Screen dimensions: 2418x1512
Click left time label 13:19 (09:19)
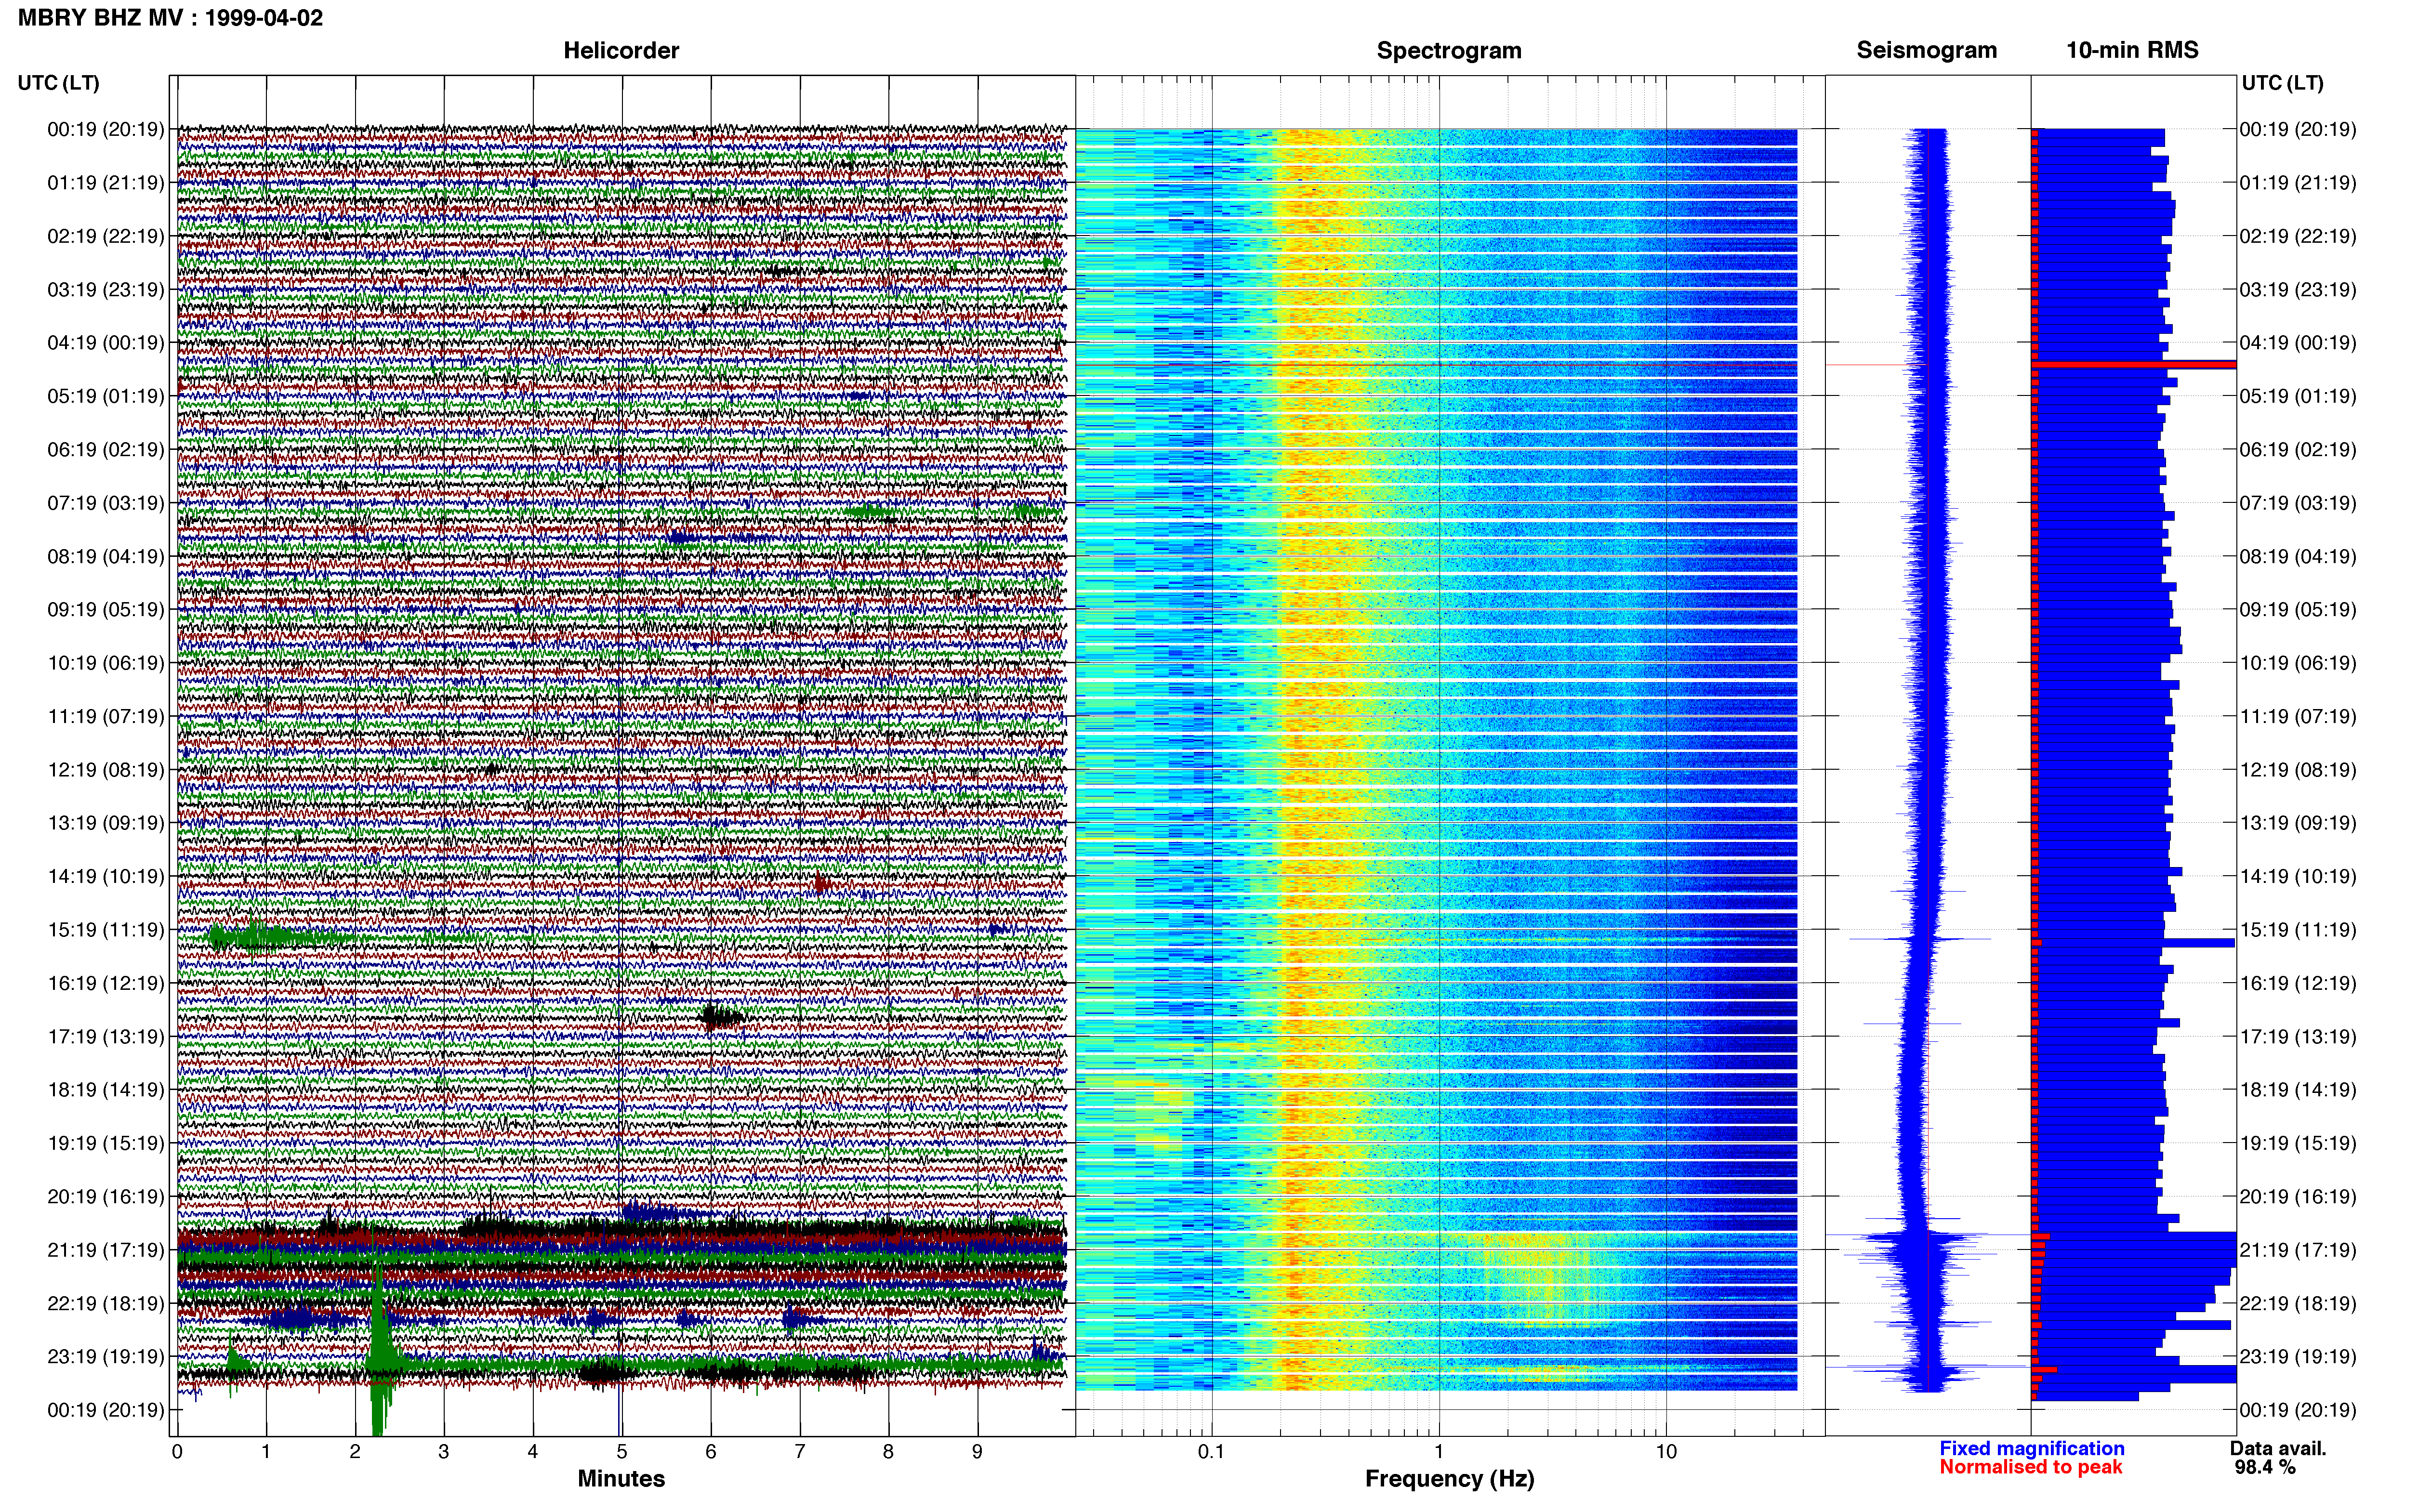106,823
